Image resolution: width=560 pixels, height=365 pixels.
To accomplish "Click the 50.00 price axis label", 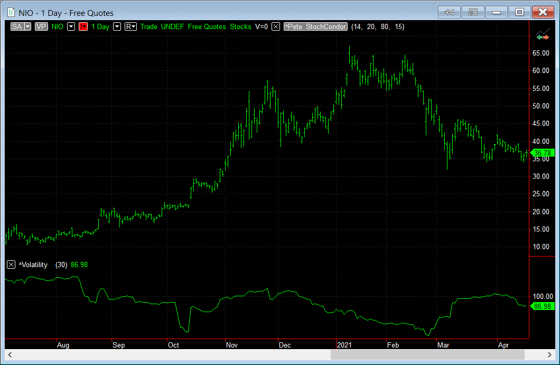I will (x=540, y=106).
